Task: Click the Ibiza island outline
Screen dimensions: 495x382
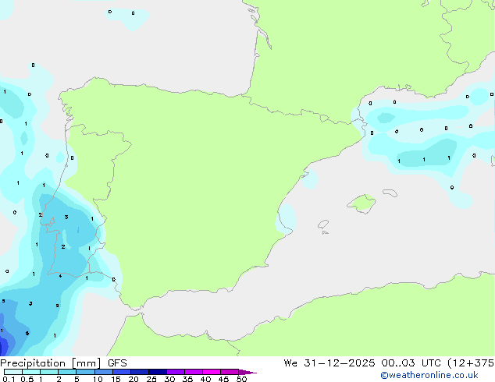Action: [x=323, y=225]
